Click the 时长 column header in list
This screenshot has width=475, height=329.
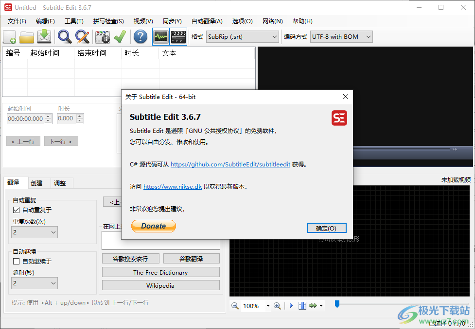(x=140, y=53)
